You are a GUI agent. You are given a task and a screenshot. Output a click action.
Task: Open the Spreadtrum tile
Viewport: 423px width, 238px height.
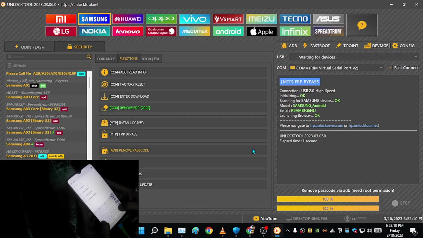tap(328, 31)
